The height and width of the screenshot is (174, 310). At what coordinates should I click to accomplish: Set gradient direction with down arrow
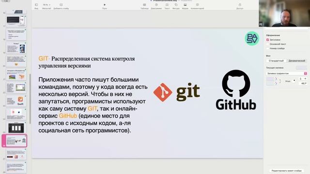pos(300,79)
